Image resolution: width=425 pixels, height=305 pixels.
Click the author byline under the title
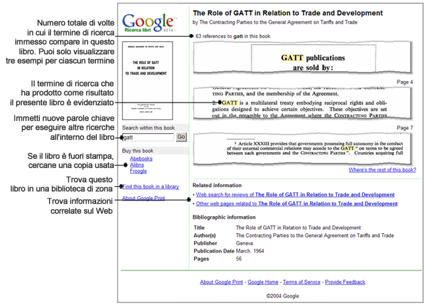pyautogui.click(x=275, y=22)
